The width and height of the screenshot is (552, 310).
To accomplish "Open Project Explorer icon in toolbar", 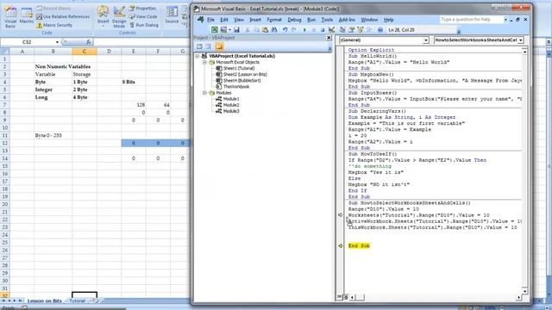I will coord(342,30).
